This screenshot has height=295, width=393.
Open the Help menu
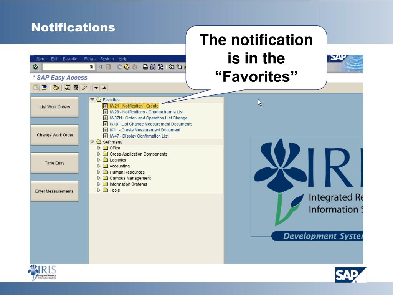click(x=123, y=59)
